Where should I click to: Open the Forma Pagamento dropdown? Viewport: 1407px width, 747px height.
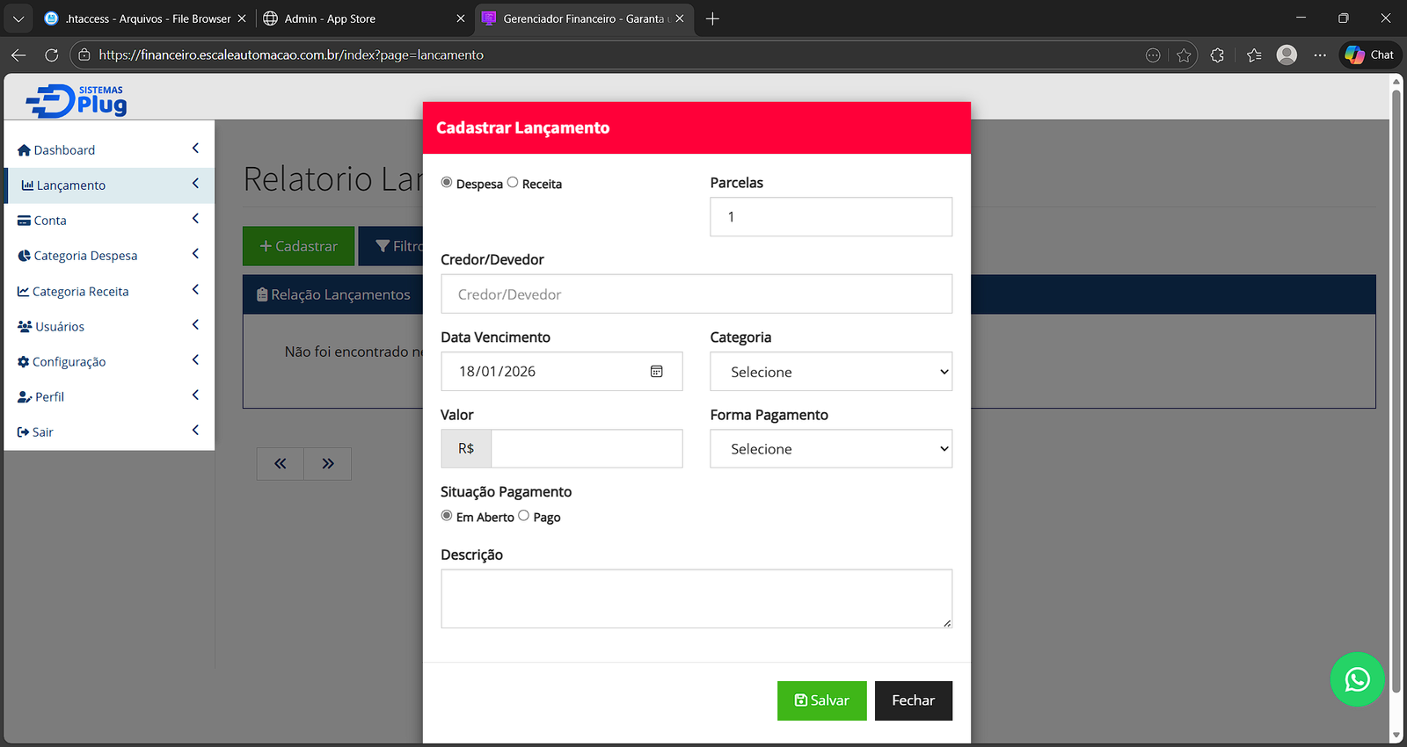tap(830, 449)
